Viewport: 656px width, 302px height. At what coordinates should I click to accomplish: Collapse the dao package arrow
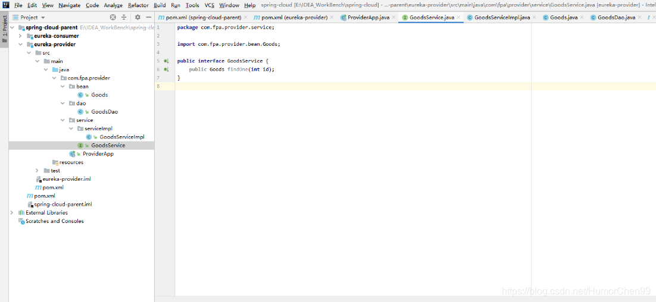(x=62, y=103)
